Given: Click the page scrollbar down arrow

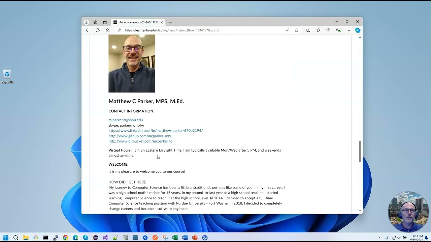Looking at the screenshot, I should click(x=360, y=210).
